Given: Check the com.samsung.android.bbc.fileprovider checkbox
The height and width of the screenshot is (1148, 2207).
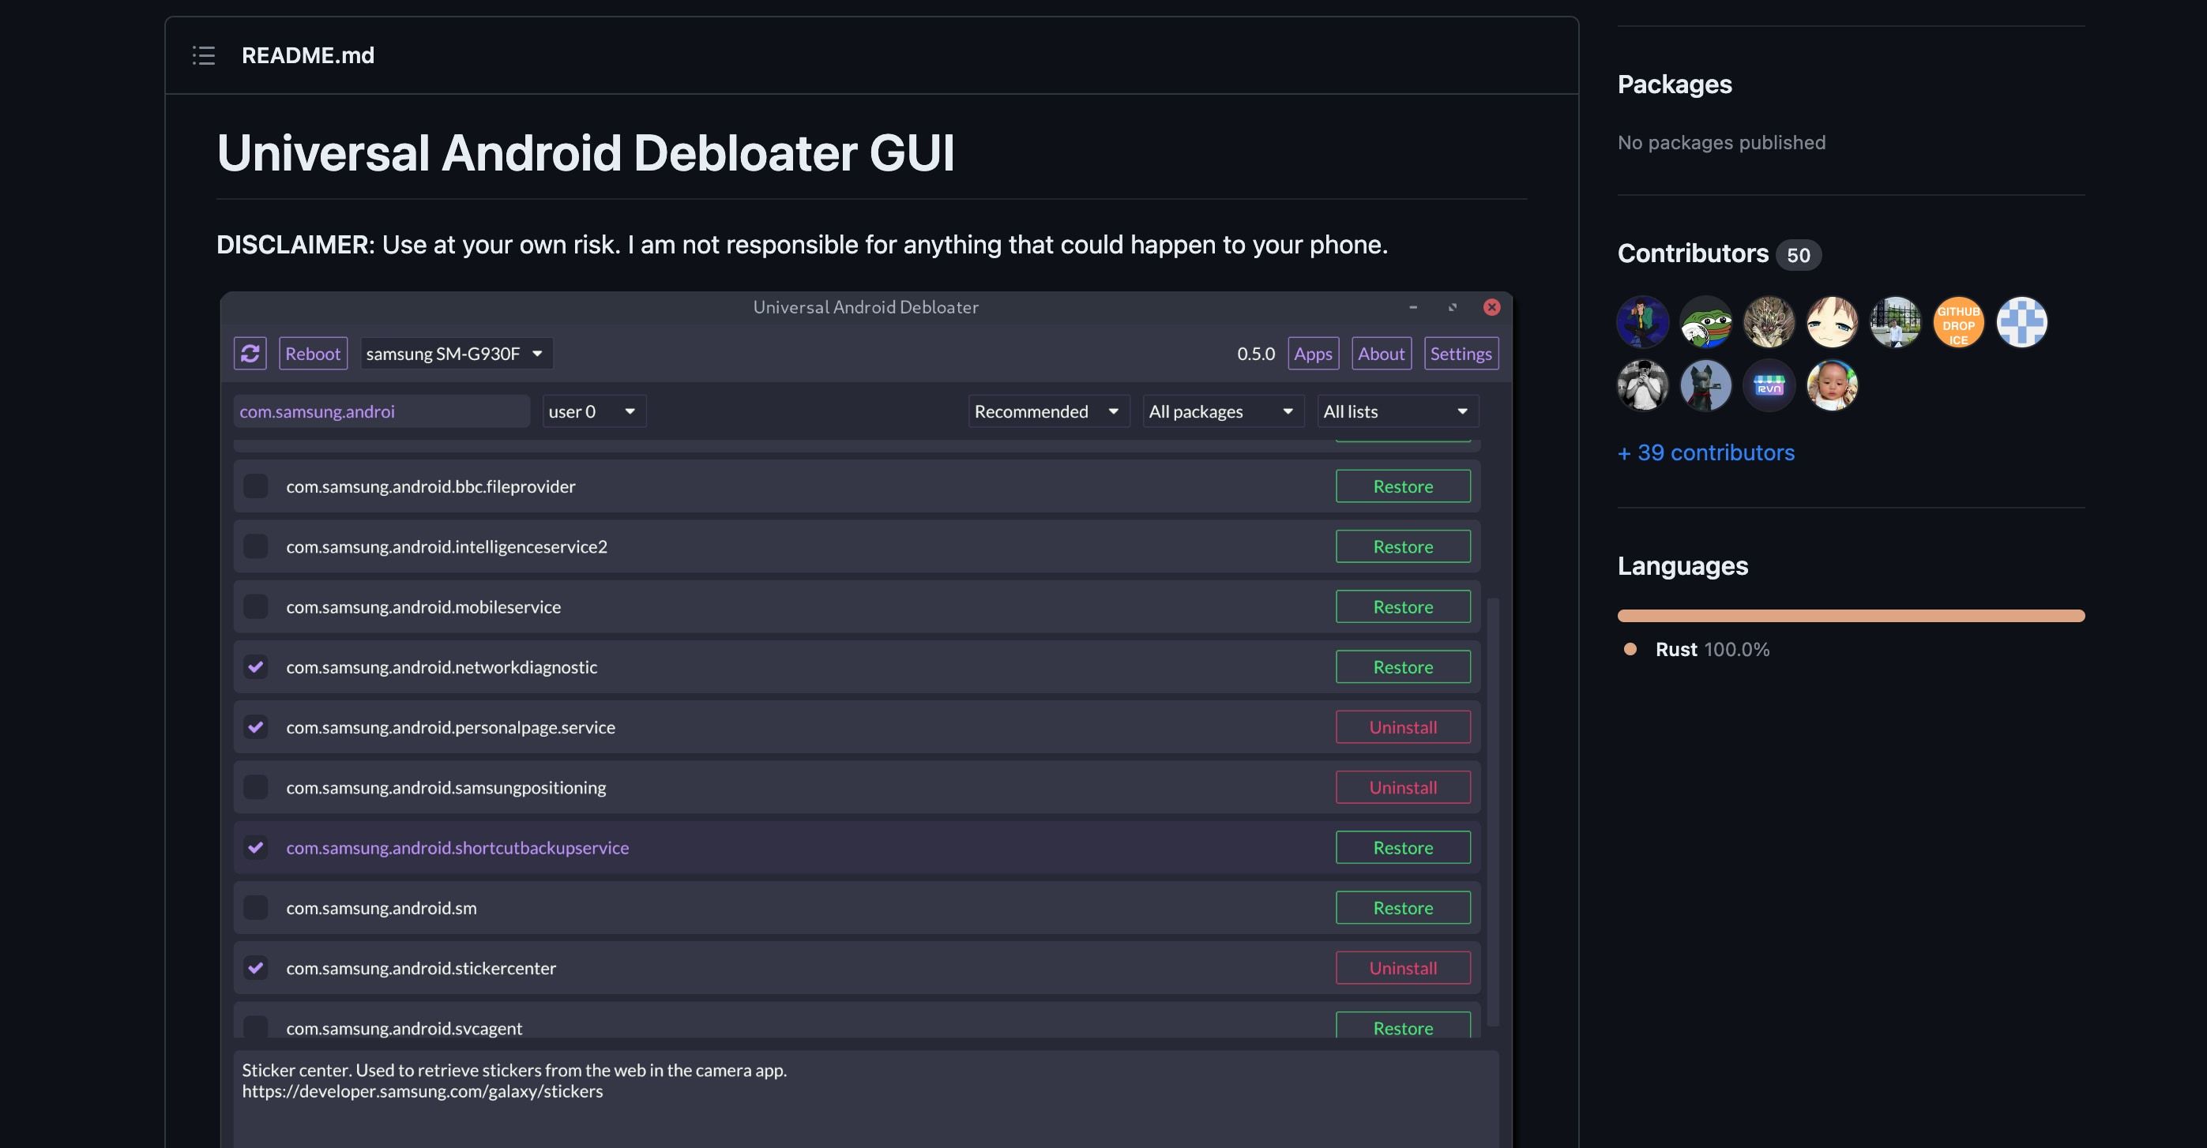Looking at the screenshot, I should click(x=255, y=486).
